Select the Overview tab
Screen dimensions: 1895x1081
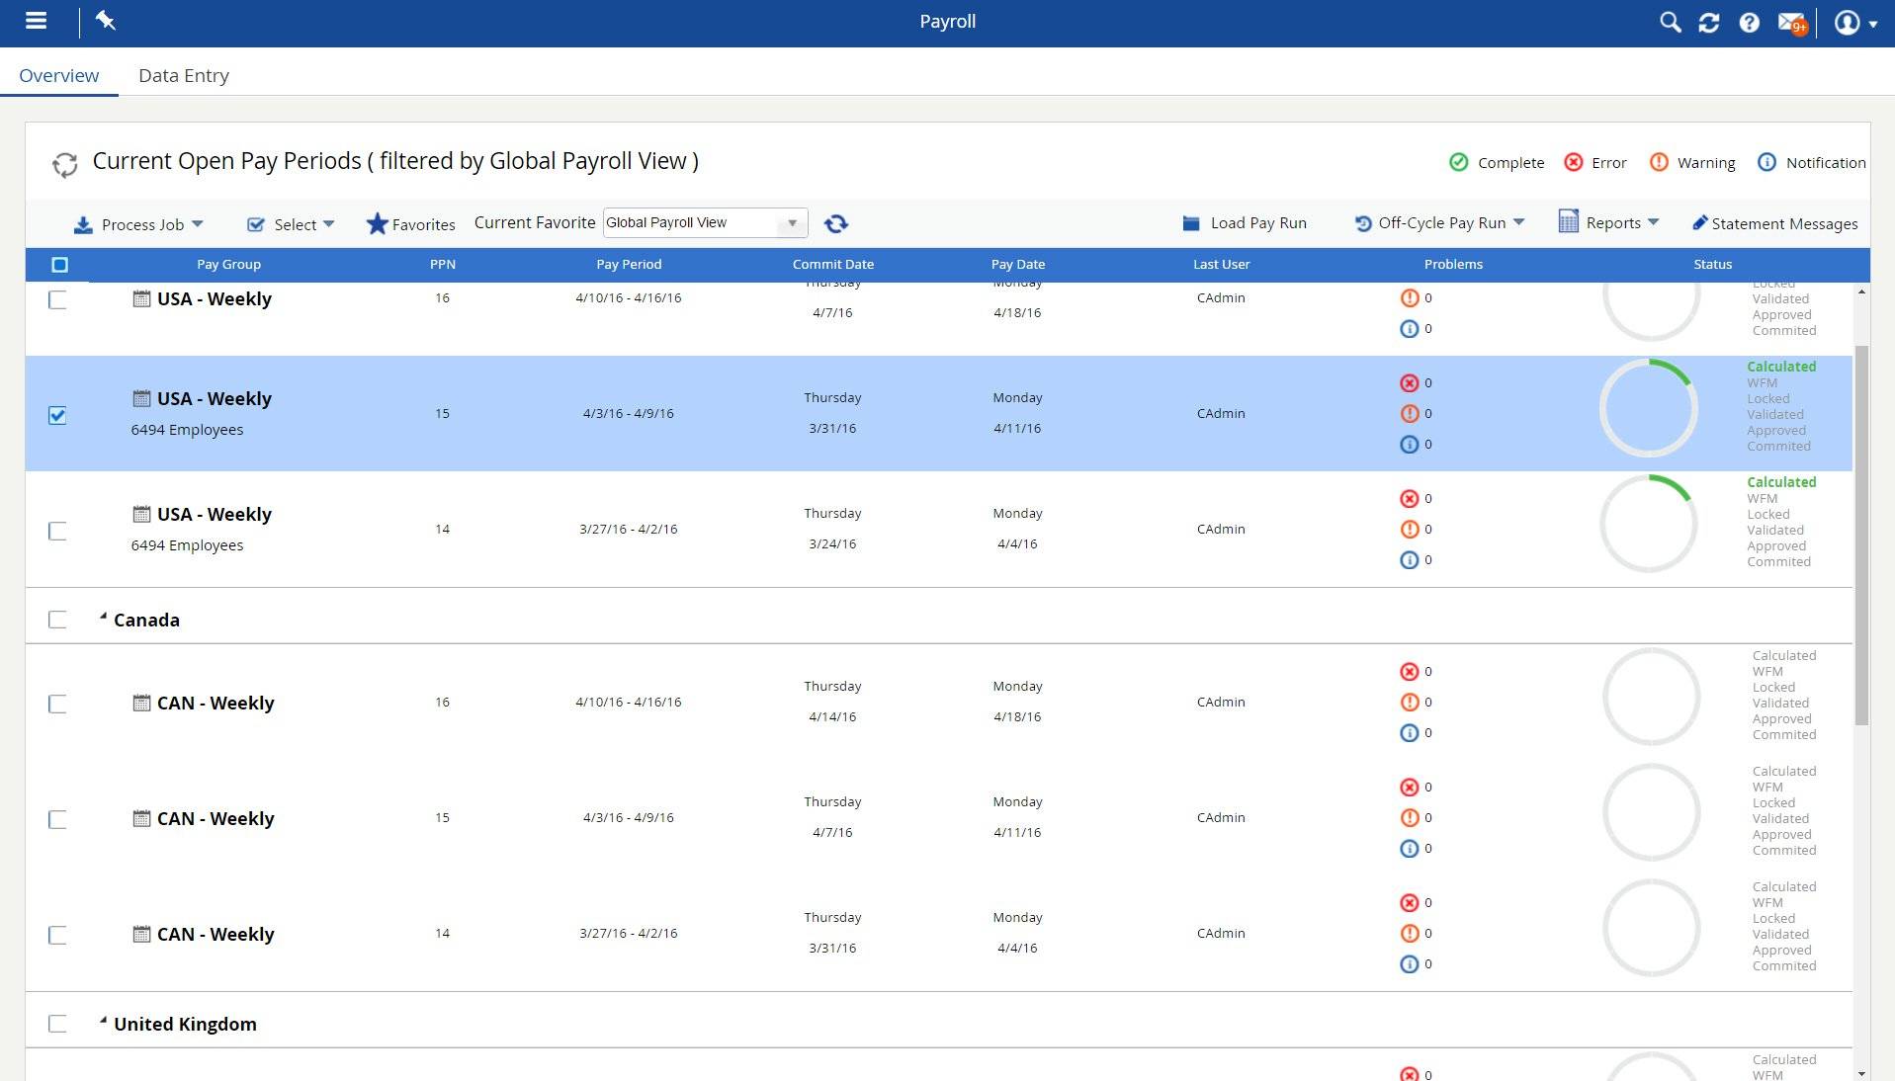pyautogui.click(x=58, y=75)
